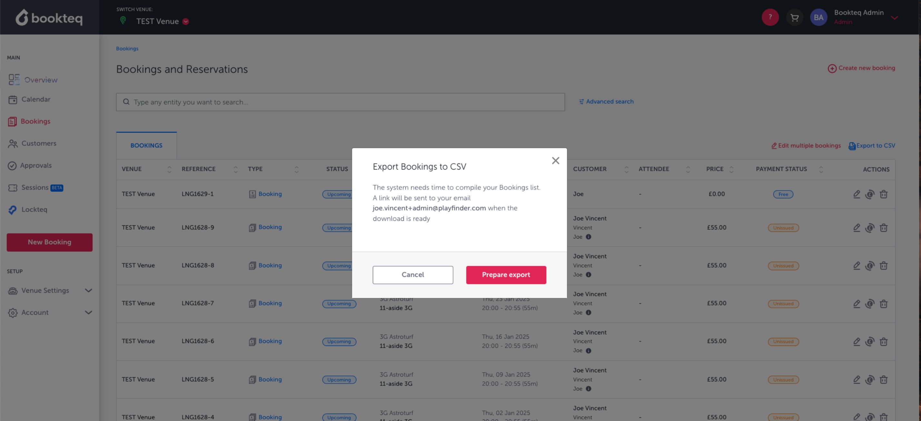Open the TEST Venue switcher dropdown

tap(185, 22)
